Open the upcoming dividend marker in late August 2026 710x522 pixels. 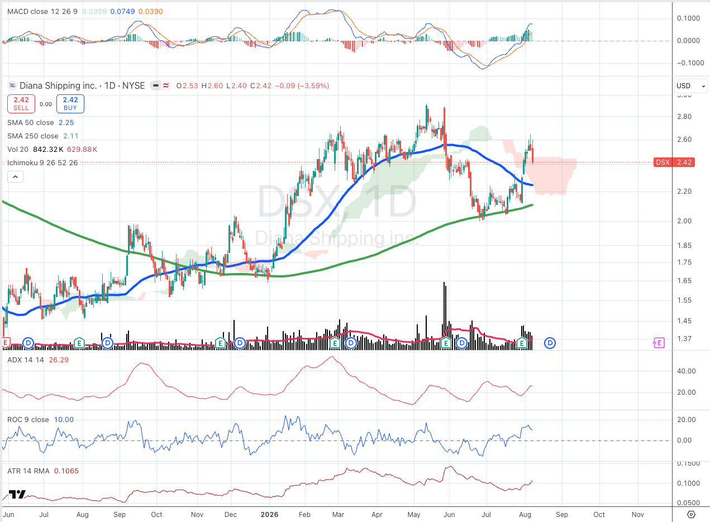click(550, 342)
